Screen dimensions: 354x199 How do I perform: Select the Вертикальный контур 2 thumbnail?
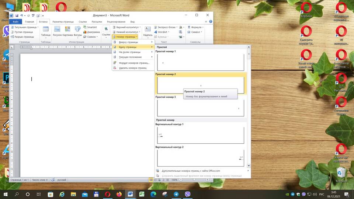[201, 158]
